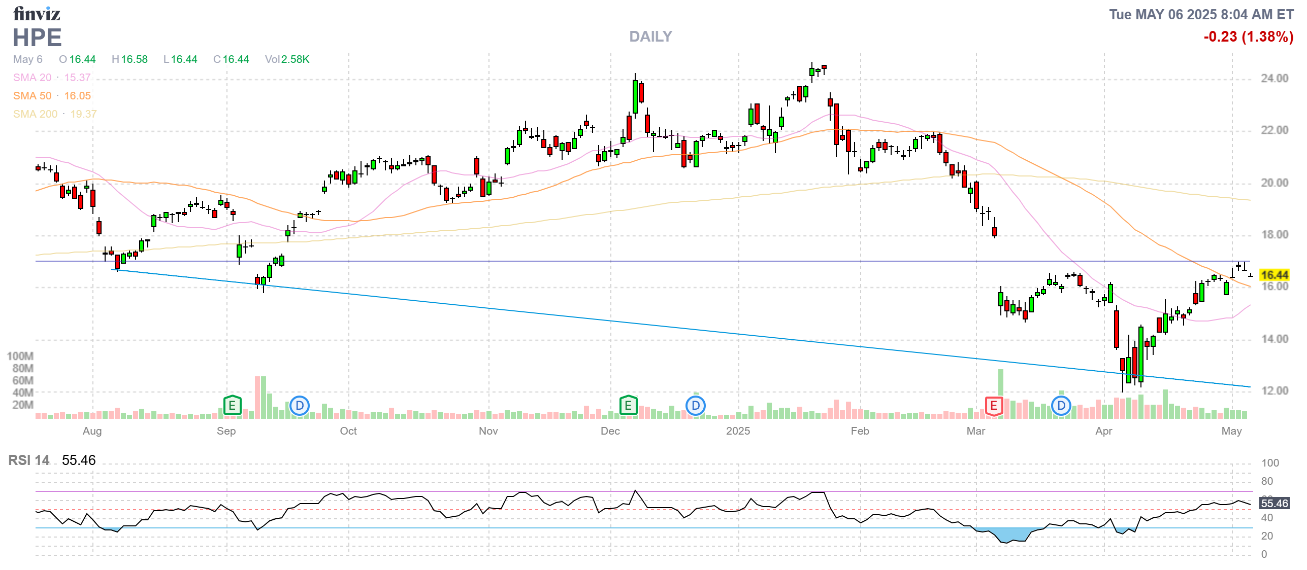Click the Vol 2.58K readout

tap(287, 59)
